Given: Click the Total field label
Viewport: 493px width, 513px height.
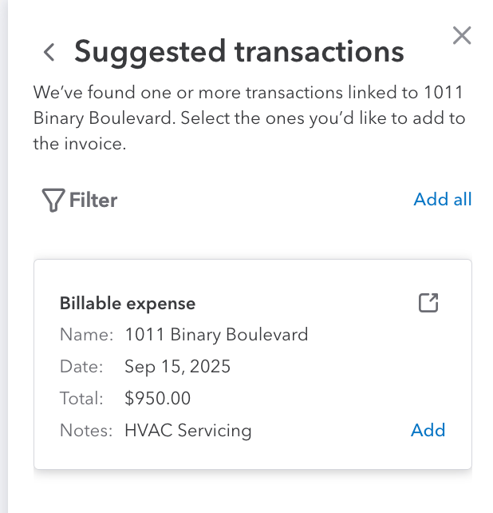Looking at the screenshot, I should pyautogui.click(x=81, y=398).
